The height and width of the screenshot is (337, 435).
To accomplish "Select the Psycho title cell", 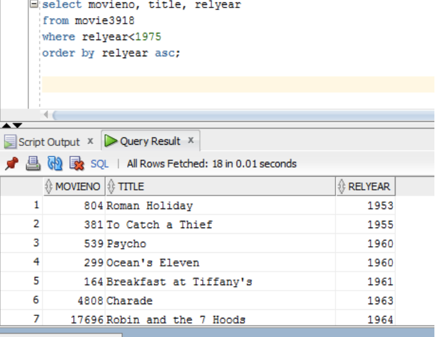I will [x=221, y=244].
